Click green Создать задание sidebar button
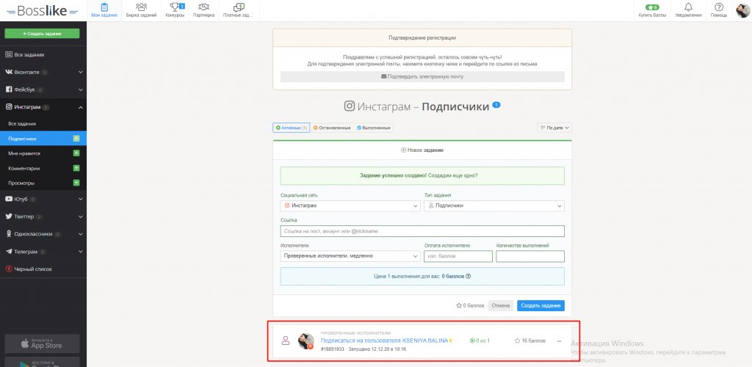 (x=42, y=34)
